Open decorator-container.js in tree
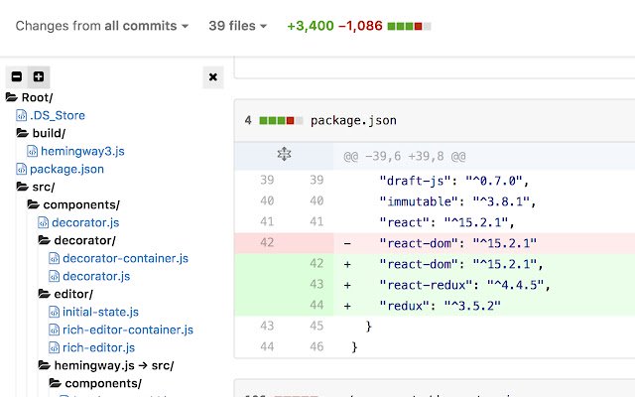 click(126, 258)
